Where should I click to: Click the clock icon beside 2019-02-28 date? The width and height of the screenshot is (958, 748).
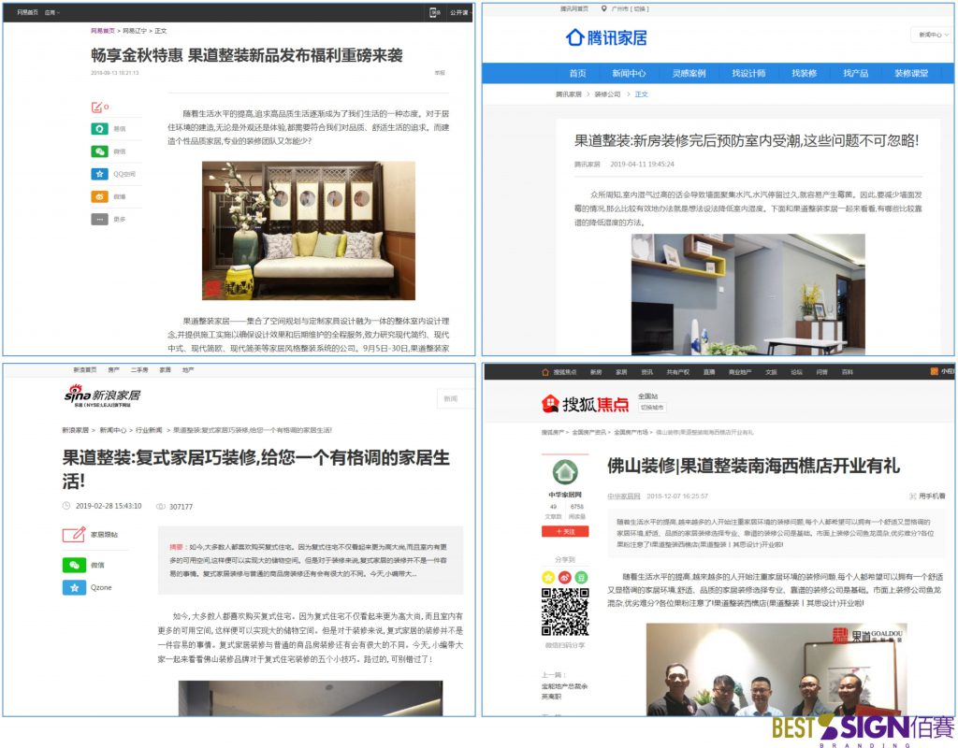click(x=66, y=506)
